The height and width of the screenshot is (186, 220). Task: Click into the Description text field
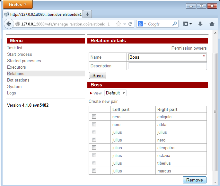pyautogui.click(x=167, y=66)
